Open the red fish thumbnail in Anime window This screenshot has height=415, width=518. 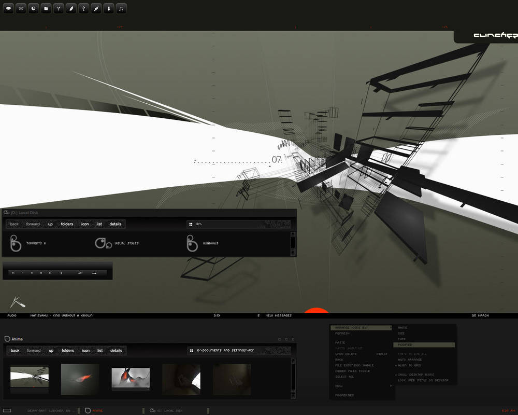point(80,380)
